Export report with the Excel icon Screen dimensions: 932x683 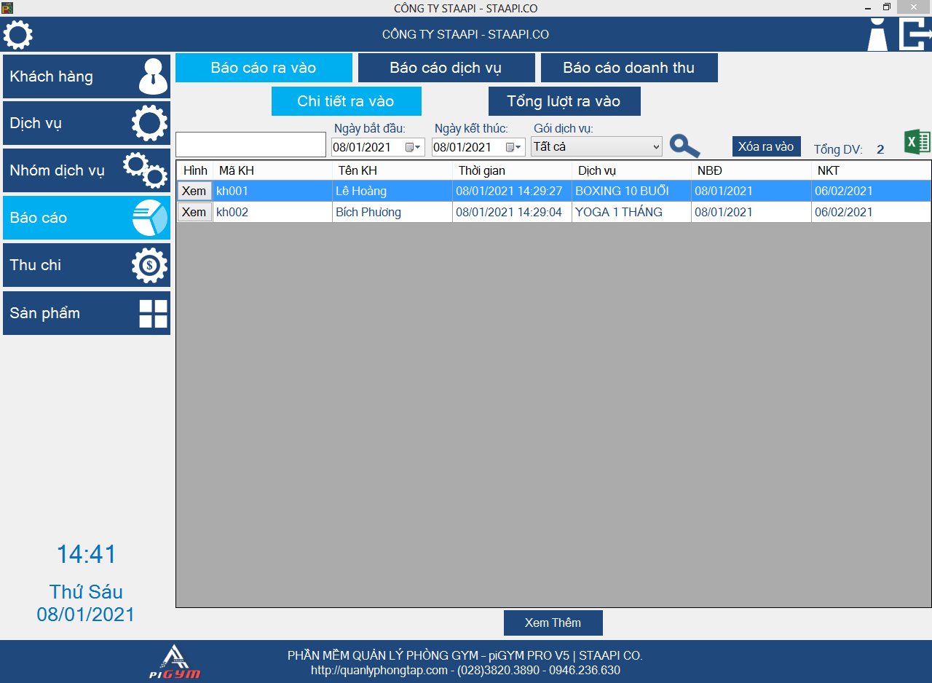point(917,142)
